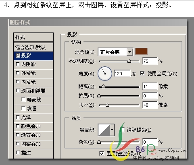Toggle 图层挖空投影 knockout checkbox

102,153
